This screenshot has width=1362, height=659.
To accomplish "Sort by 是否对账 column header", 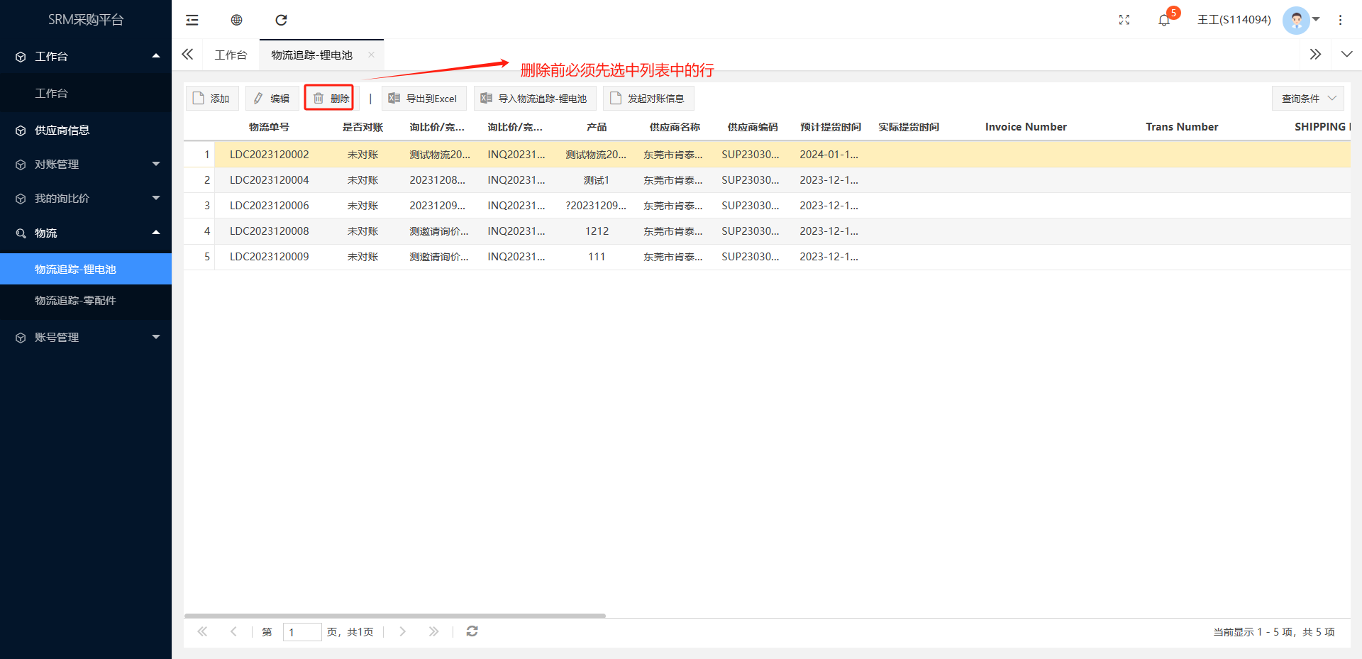I will [362, 127].
